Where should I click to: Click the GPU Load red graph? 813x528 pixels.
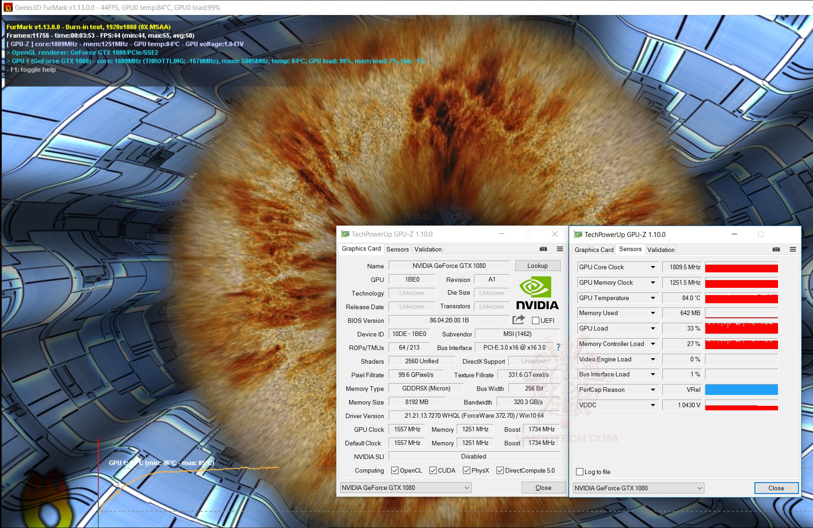tap(741, 329)
